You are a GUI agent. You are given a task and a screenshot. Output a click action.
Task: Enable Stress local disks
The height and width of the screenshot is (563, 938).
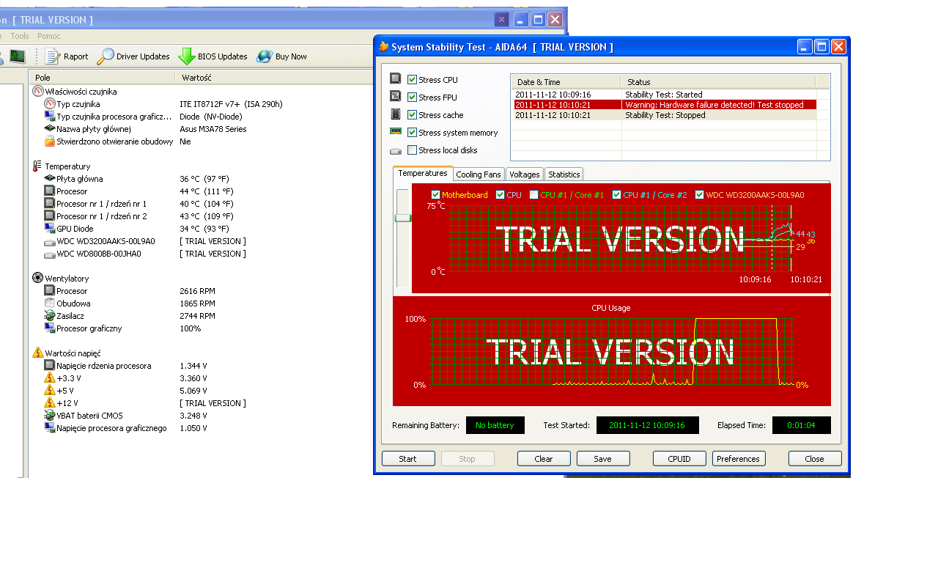click(412, 150)
